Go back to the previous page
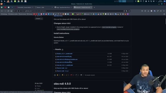This screenshot has height=93, width=166. (2, 11)
